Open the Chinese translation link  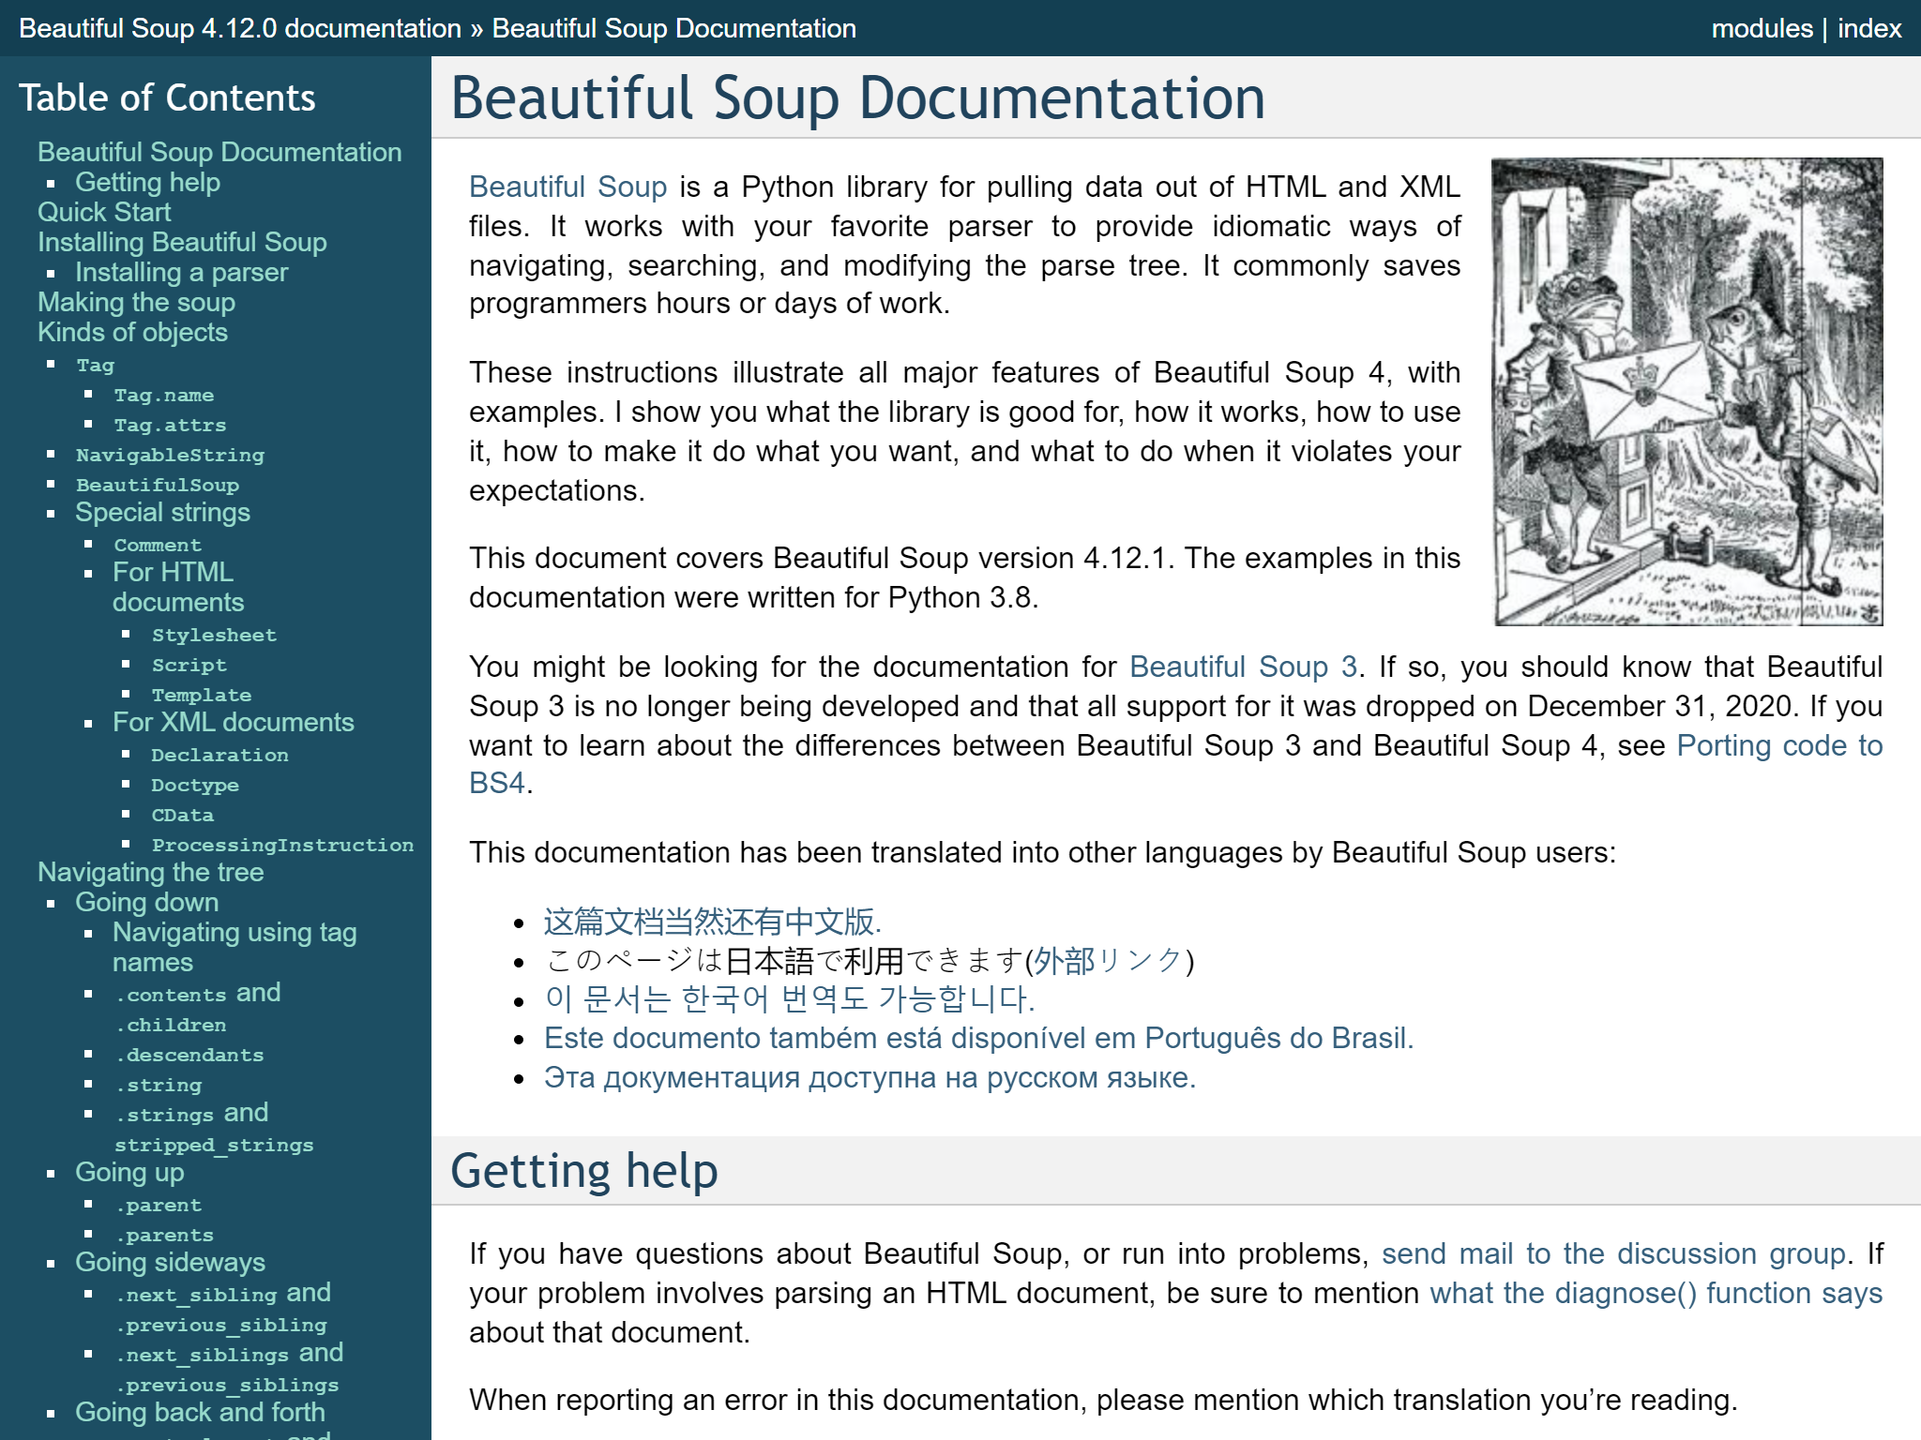712,922
